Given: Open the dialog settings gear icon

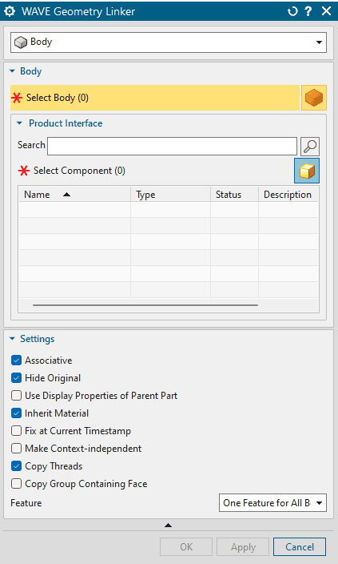Looking at the screenshot, I should click(10, 11).
